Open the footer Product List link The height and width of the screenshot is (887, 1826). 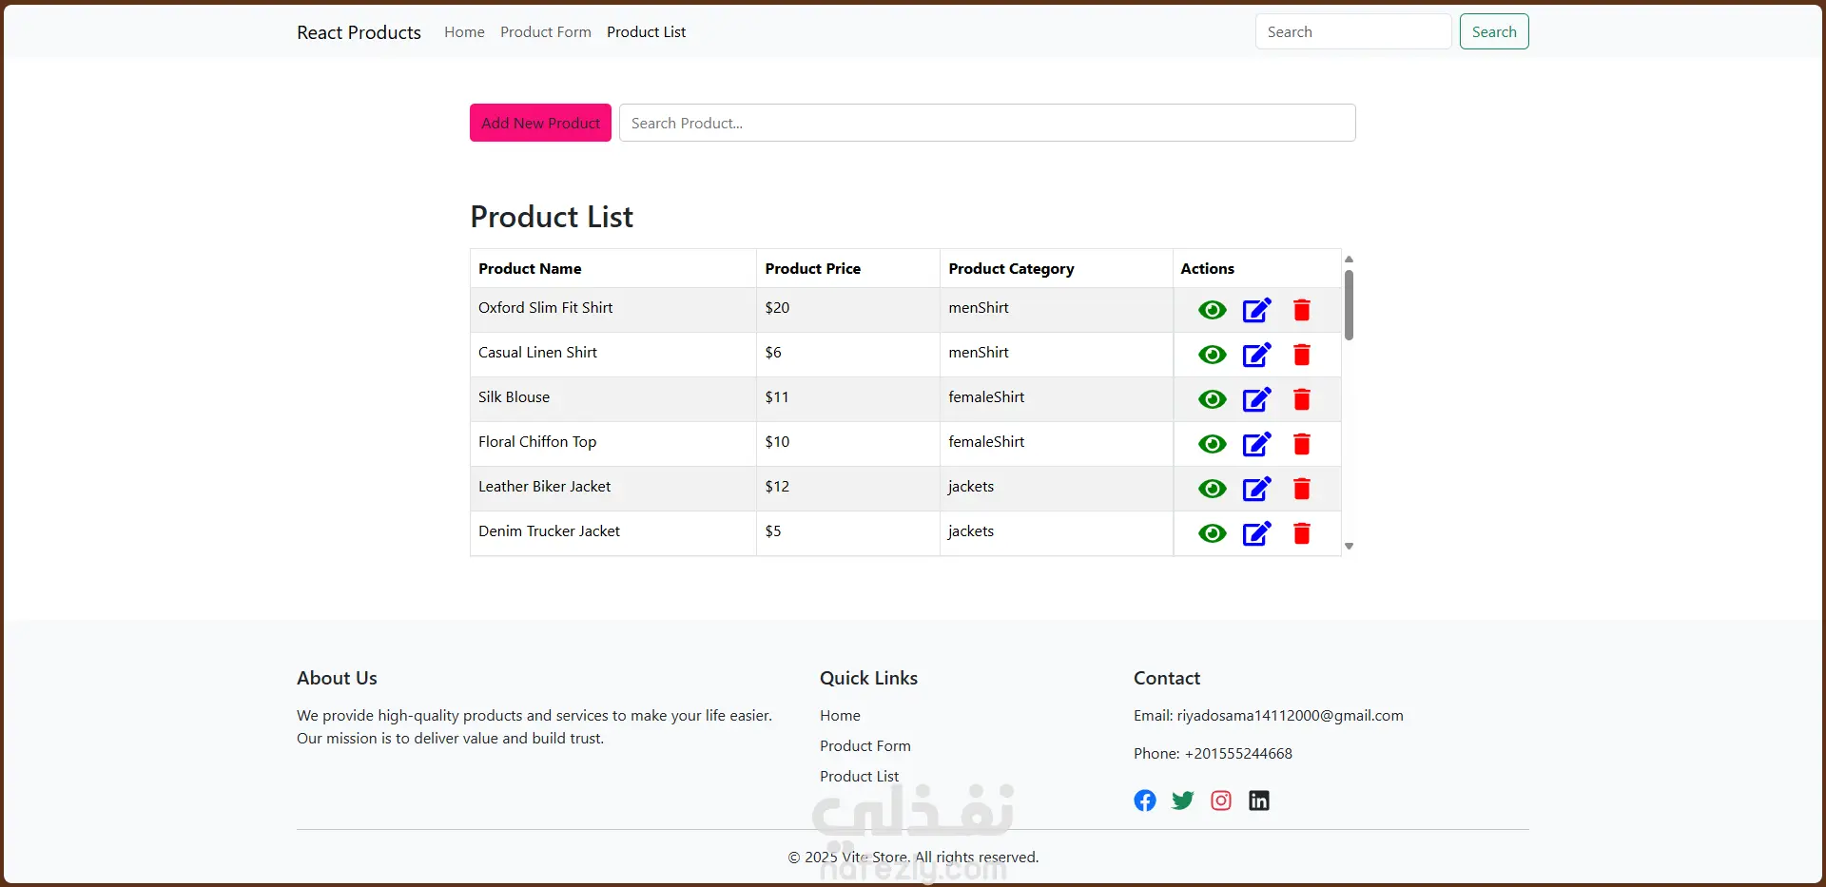click(859, 777)
